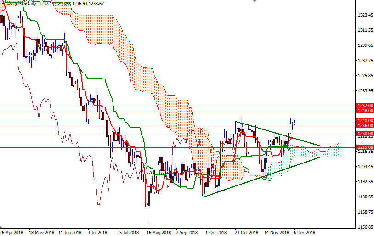The image size is (374, 236).
Task: Click the 11 Jun 2018 date label
Action: click(x=70, y=232)
